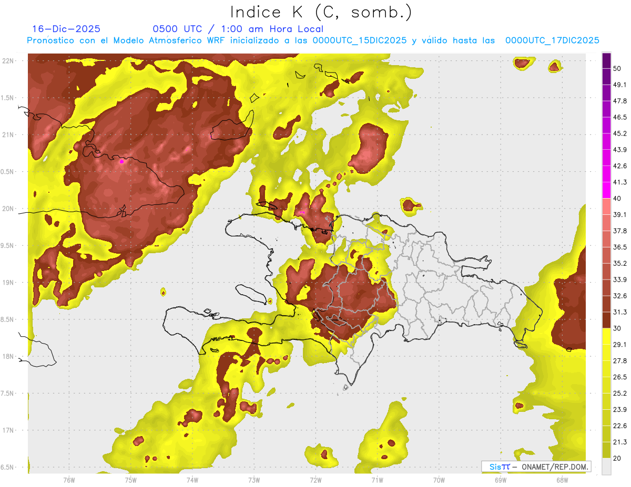The height and width of the screenshot is (487, 631).
Task: Click the "29.1" colorbar label
Action: click(x=619, y=345)
